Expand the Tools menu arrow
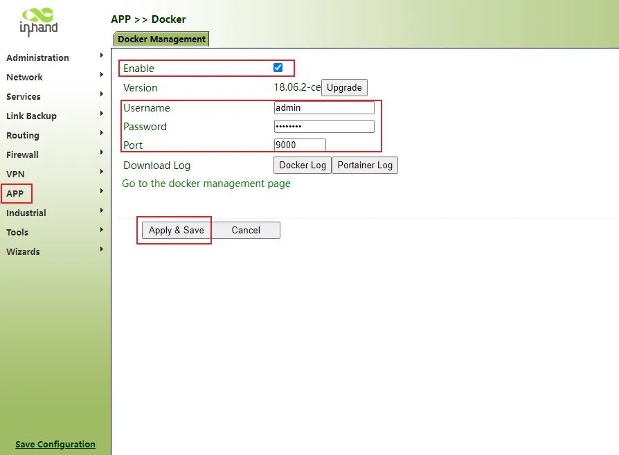 102,229
